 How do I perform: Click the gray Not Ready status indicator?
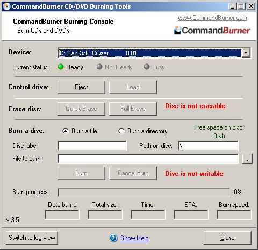[99, 67]
